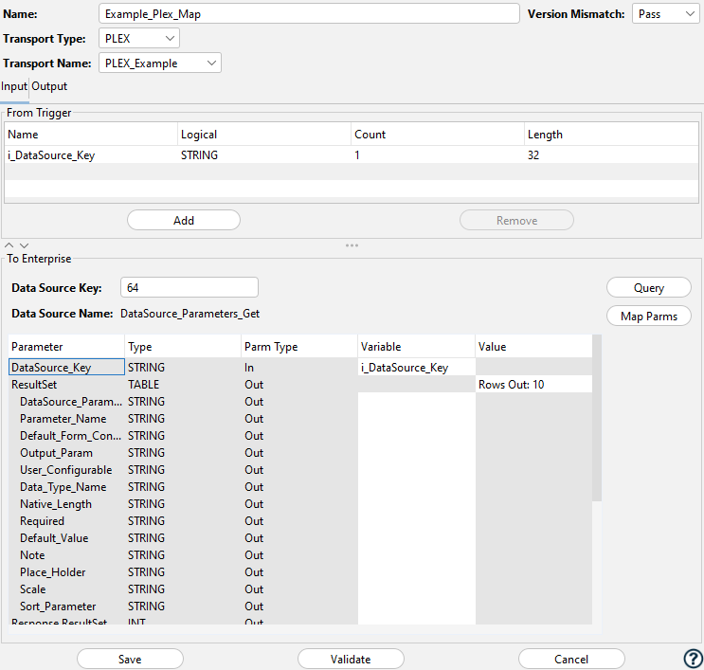The width and height of the screenshot is (704, 670).
Task: Click the down arrow above To Enterprise
Action: pos(25,245)
